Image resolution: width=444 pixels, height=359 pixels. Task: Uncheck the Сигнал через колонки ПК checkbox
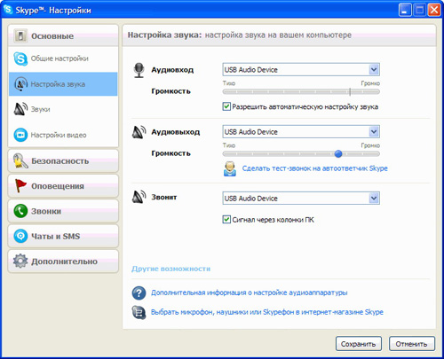(x=226, y=220)
